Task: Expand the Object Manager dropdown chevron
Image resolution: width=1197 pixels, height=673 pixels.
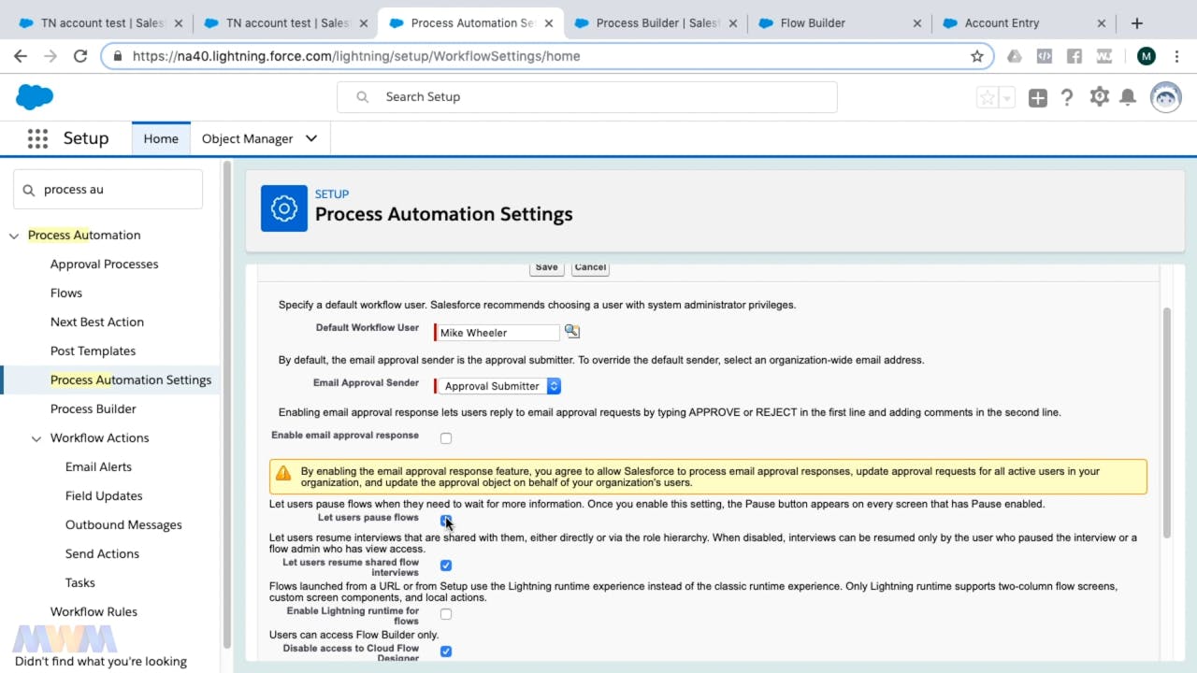Action: pos(311,138)
